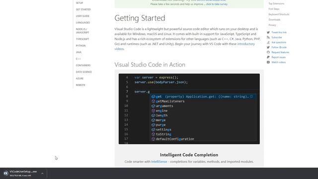Select the defaultConfiguration suggestion text

(x=175, y=139)
